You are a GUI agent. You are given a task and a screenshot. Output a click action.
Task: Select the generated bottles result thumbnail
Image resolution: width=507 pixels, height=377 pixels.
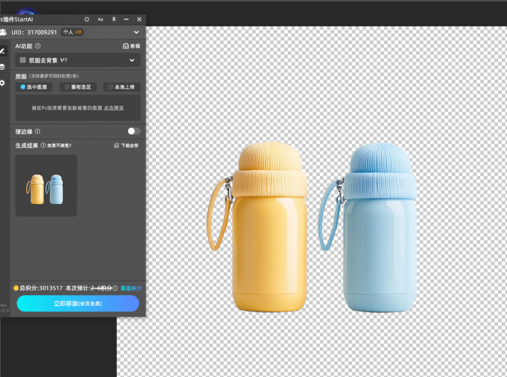pyautogui.click(x=46, y=186)
